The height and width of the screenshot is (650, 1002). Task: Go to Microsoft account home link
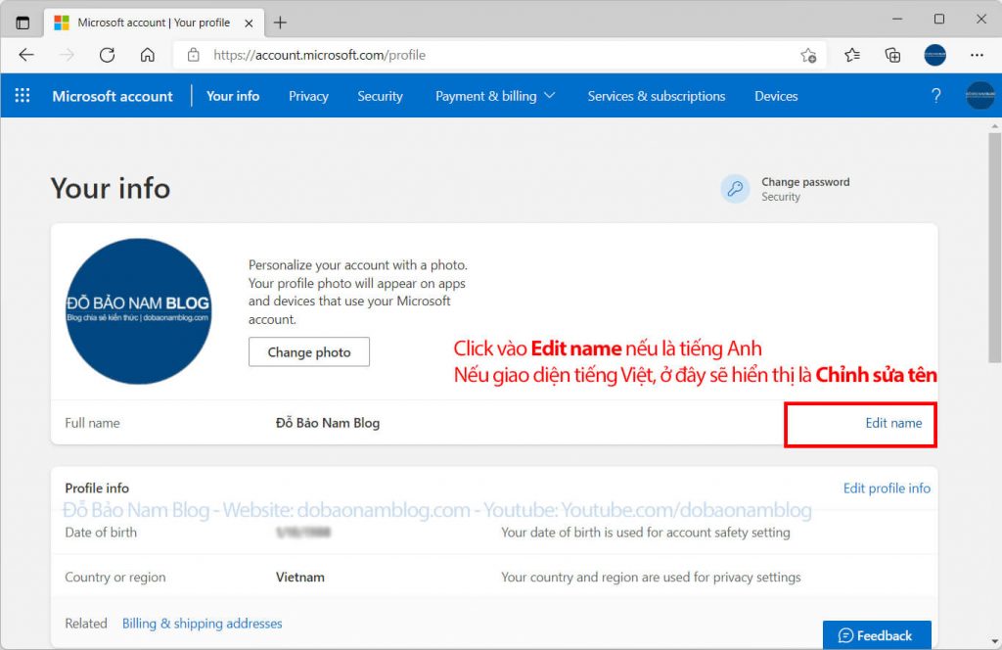tap(113, 96)
